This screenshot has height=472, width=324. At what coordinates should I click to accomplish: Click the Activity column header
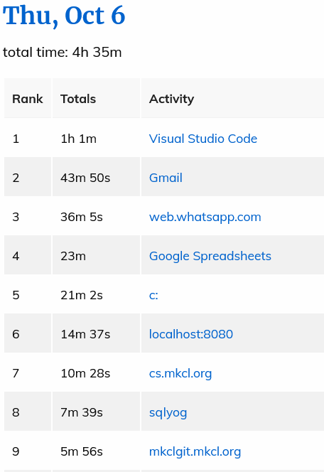click(232, 98)
